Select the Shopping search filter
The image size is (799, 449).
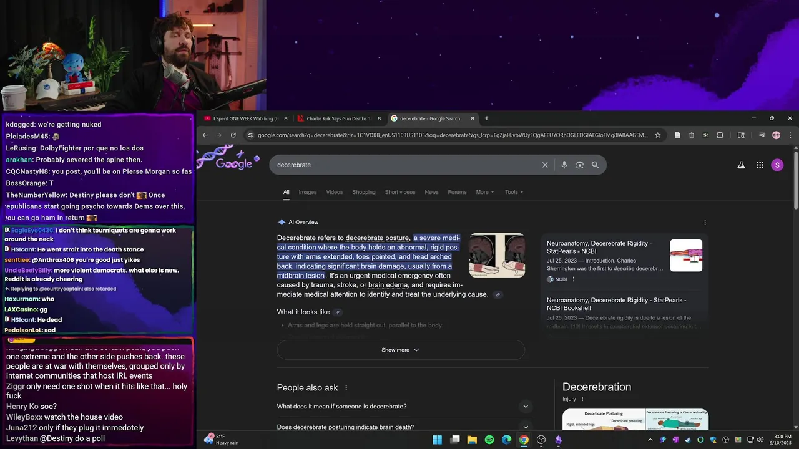[364, 192]
